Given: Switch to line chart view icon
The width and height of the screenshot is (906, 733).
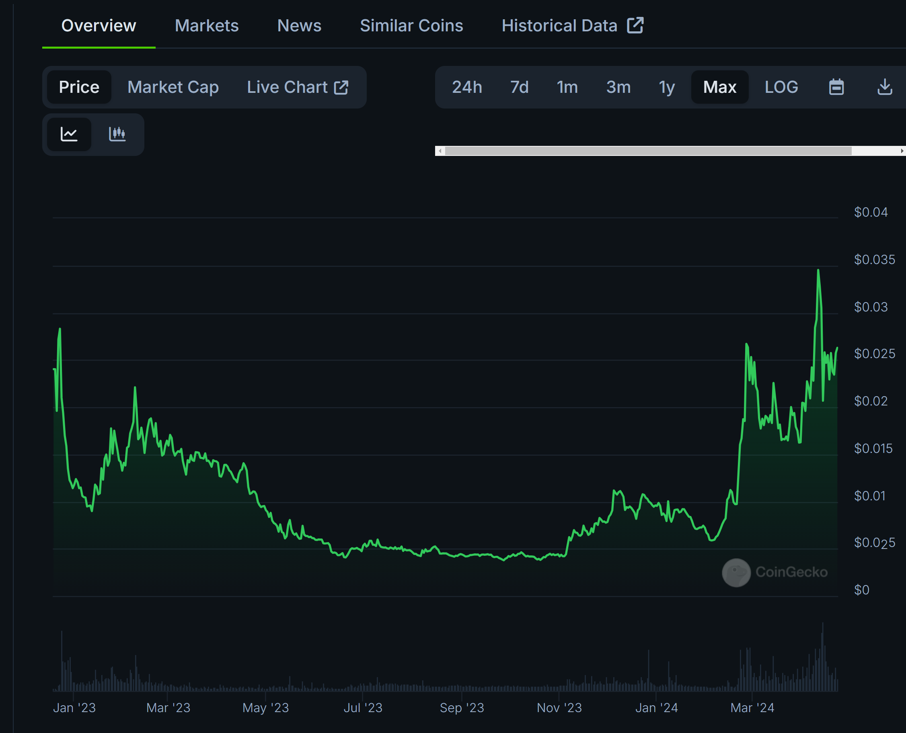Looking at the screenshot, I should pyautogui.click(x=69, y=134).
